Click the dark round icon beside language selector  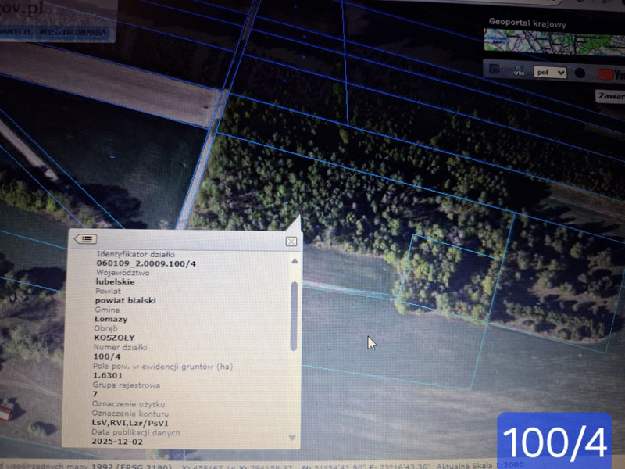click(x=580, y=73)
